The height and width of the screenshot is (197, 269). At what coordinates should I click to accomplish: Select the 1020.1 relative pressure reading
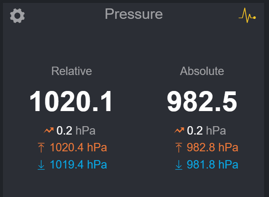[71, 101]
